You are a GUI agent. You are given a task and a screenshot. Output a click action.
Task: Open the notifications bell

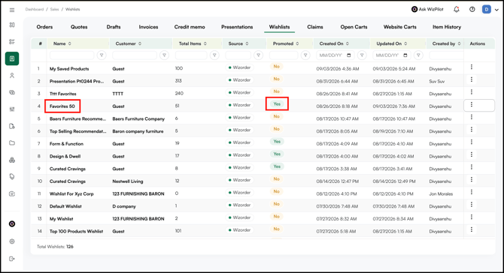point(457,9)
